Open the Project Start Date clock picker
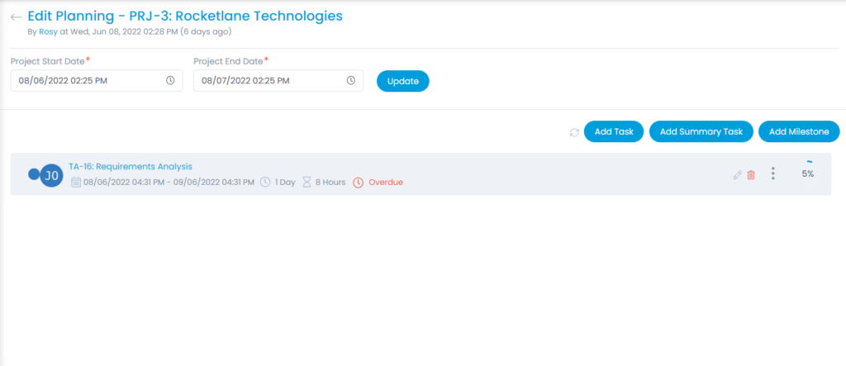This screenshot has height=366, width=846. click(x=170, y=80)
